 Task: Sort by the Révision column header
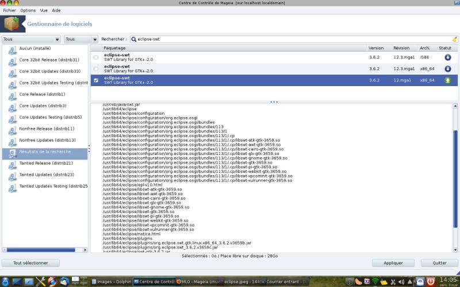point(401,48)
